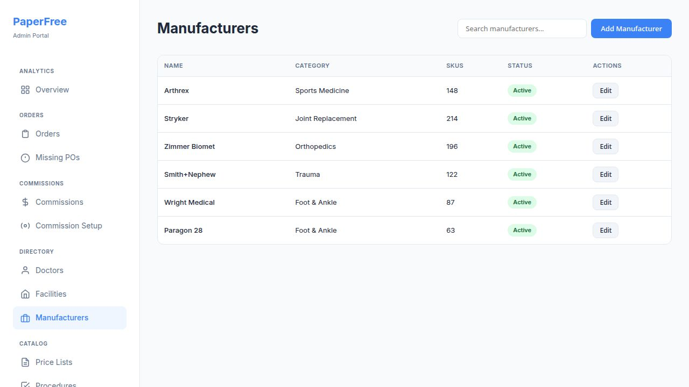Select the Manufacturers briefcase icon
Viewport: 689px width, 387px height.
(x=25, y=318)
